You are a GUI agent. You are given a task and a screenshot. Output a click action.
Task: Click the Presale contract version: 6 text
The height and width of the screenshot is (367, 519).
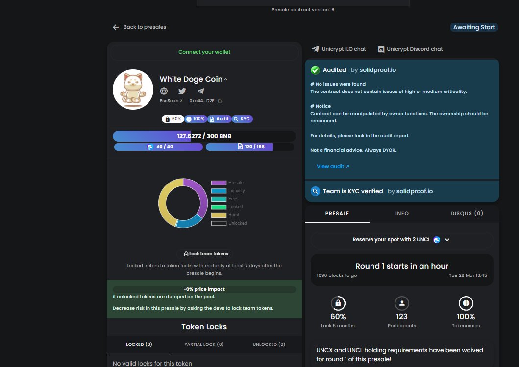point(303,10)
